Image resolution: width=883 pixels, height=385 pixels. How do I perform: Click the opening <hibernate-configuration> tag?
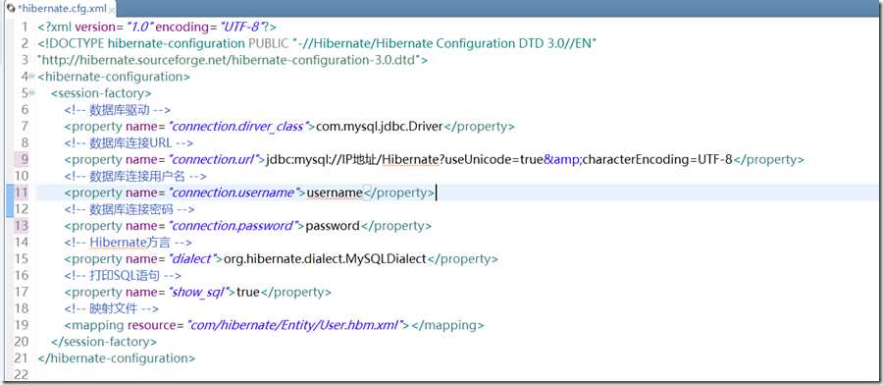114,77
